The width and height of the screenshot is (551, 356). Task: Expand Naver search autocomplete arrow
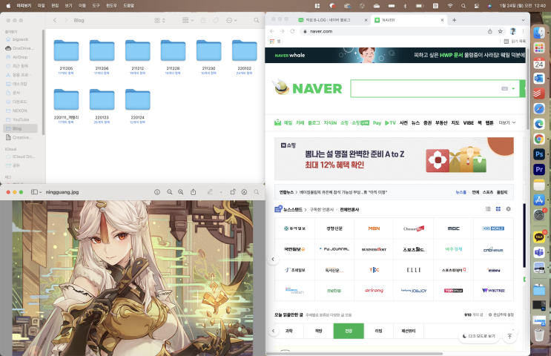513,88
